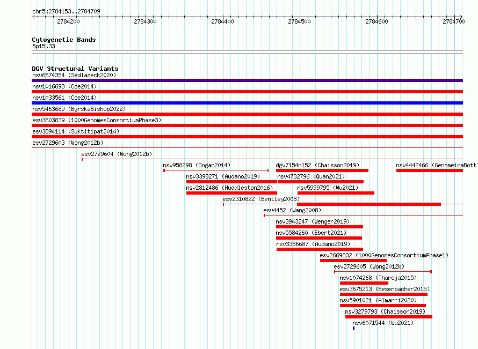Viewport: 478px width, 349px height.
Task: Click esv2669832 (1000GenomesConsortiumPhase1) label
Action: [x=384, y=255]
